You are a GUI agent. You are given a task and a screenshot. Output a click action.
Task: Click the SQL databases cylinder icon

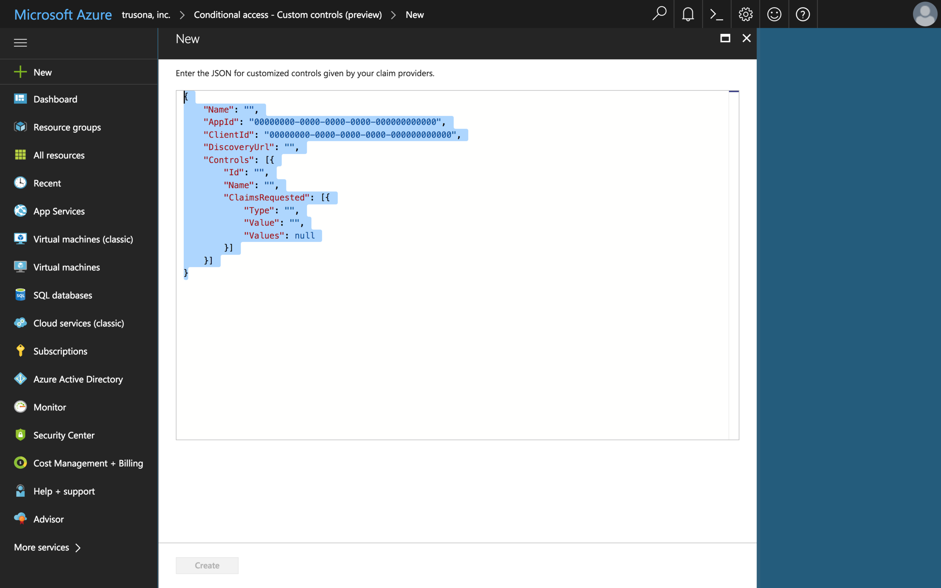[x=20, y=295]
